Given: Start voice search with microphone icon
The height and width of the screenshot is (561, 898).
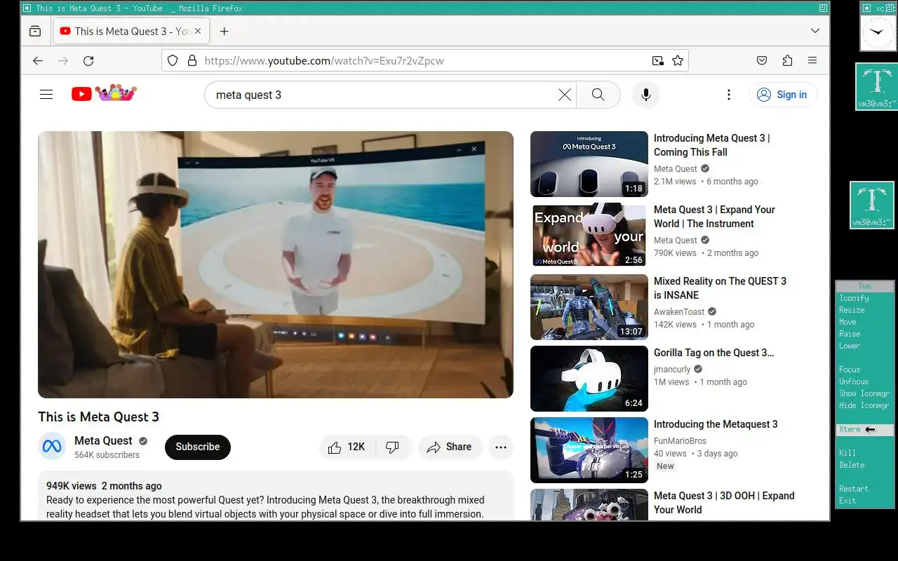Looking at the screenshot, I should pos(645,95).
